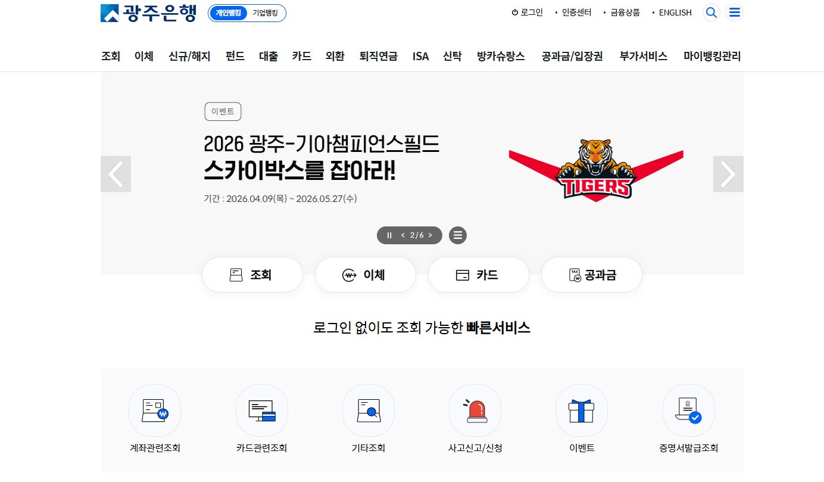Select the 개인뱅킹 toggle
The image size is (824, 482).
pyautogui.click(x=228, y=13)
